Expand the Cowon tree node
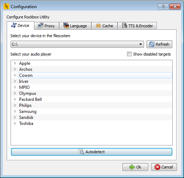The width and height of the screenshot is (184, 178). pyautogui.click(x=15, y=75)
